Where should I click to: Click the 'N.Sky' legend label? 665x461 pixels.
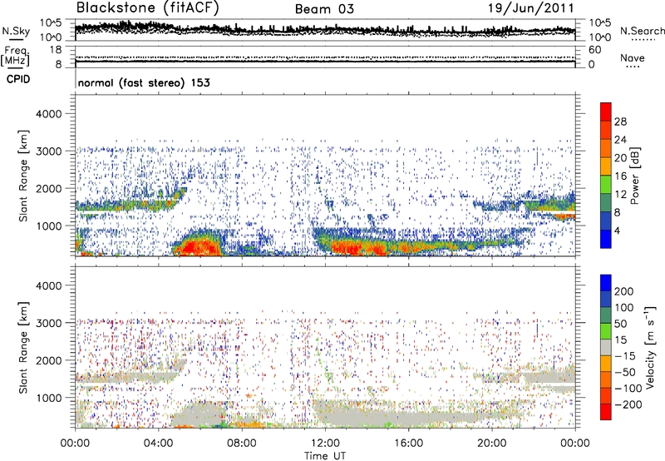16,31
